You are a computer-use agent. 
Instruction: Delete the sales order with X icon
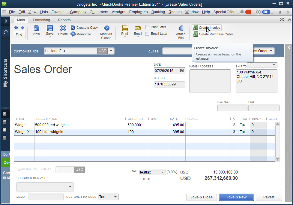[x=63, y=28]
